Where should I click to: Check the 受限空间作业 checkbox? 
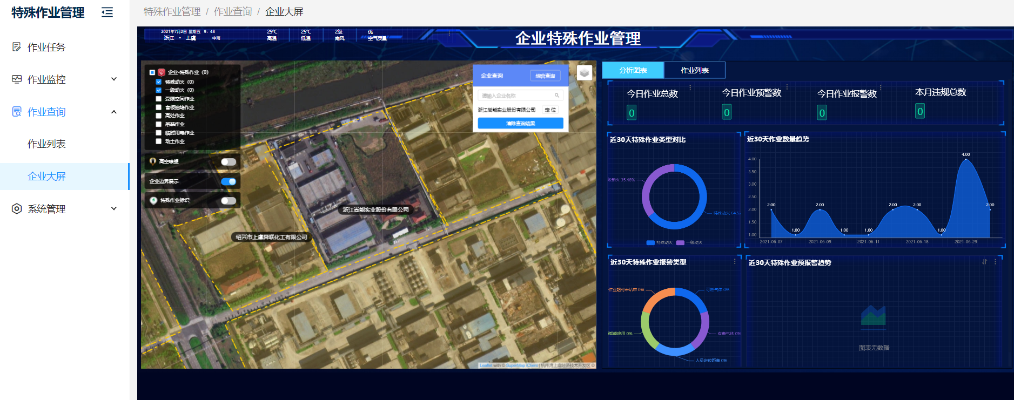(159, 99)
